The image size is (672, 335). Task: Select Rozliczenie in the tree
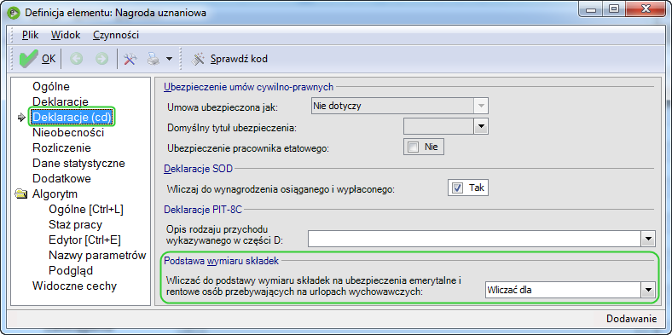click(x=61, y=147)
